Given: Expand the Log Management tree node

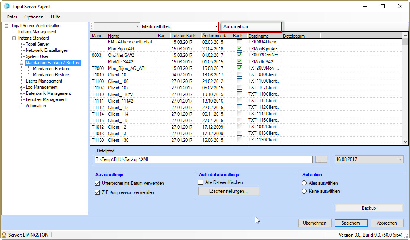Looking at the screenshot, I should click(22, 88).
